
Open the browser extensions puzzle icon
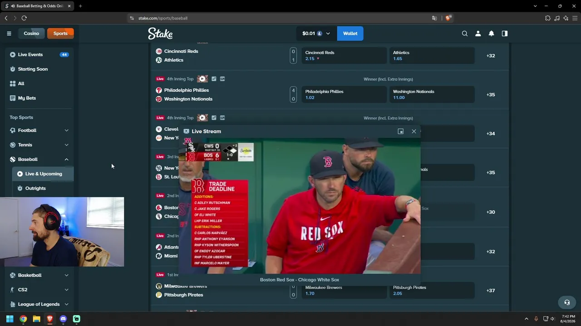[548, 18]
